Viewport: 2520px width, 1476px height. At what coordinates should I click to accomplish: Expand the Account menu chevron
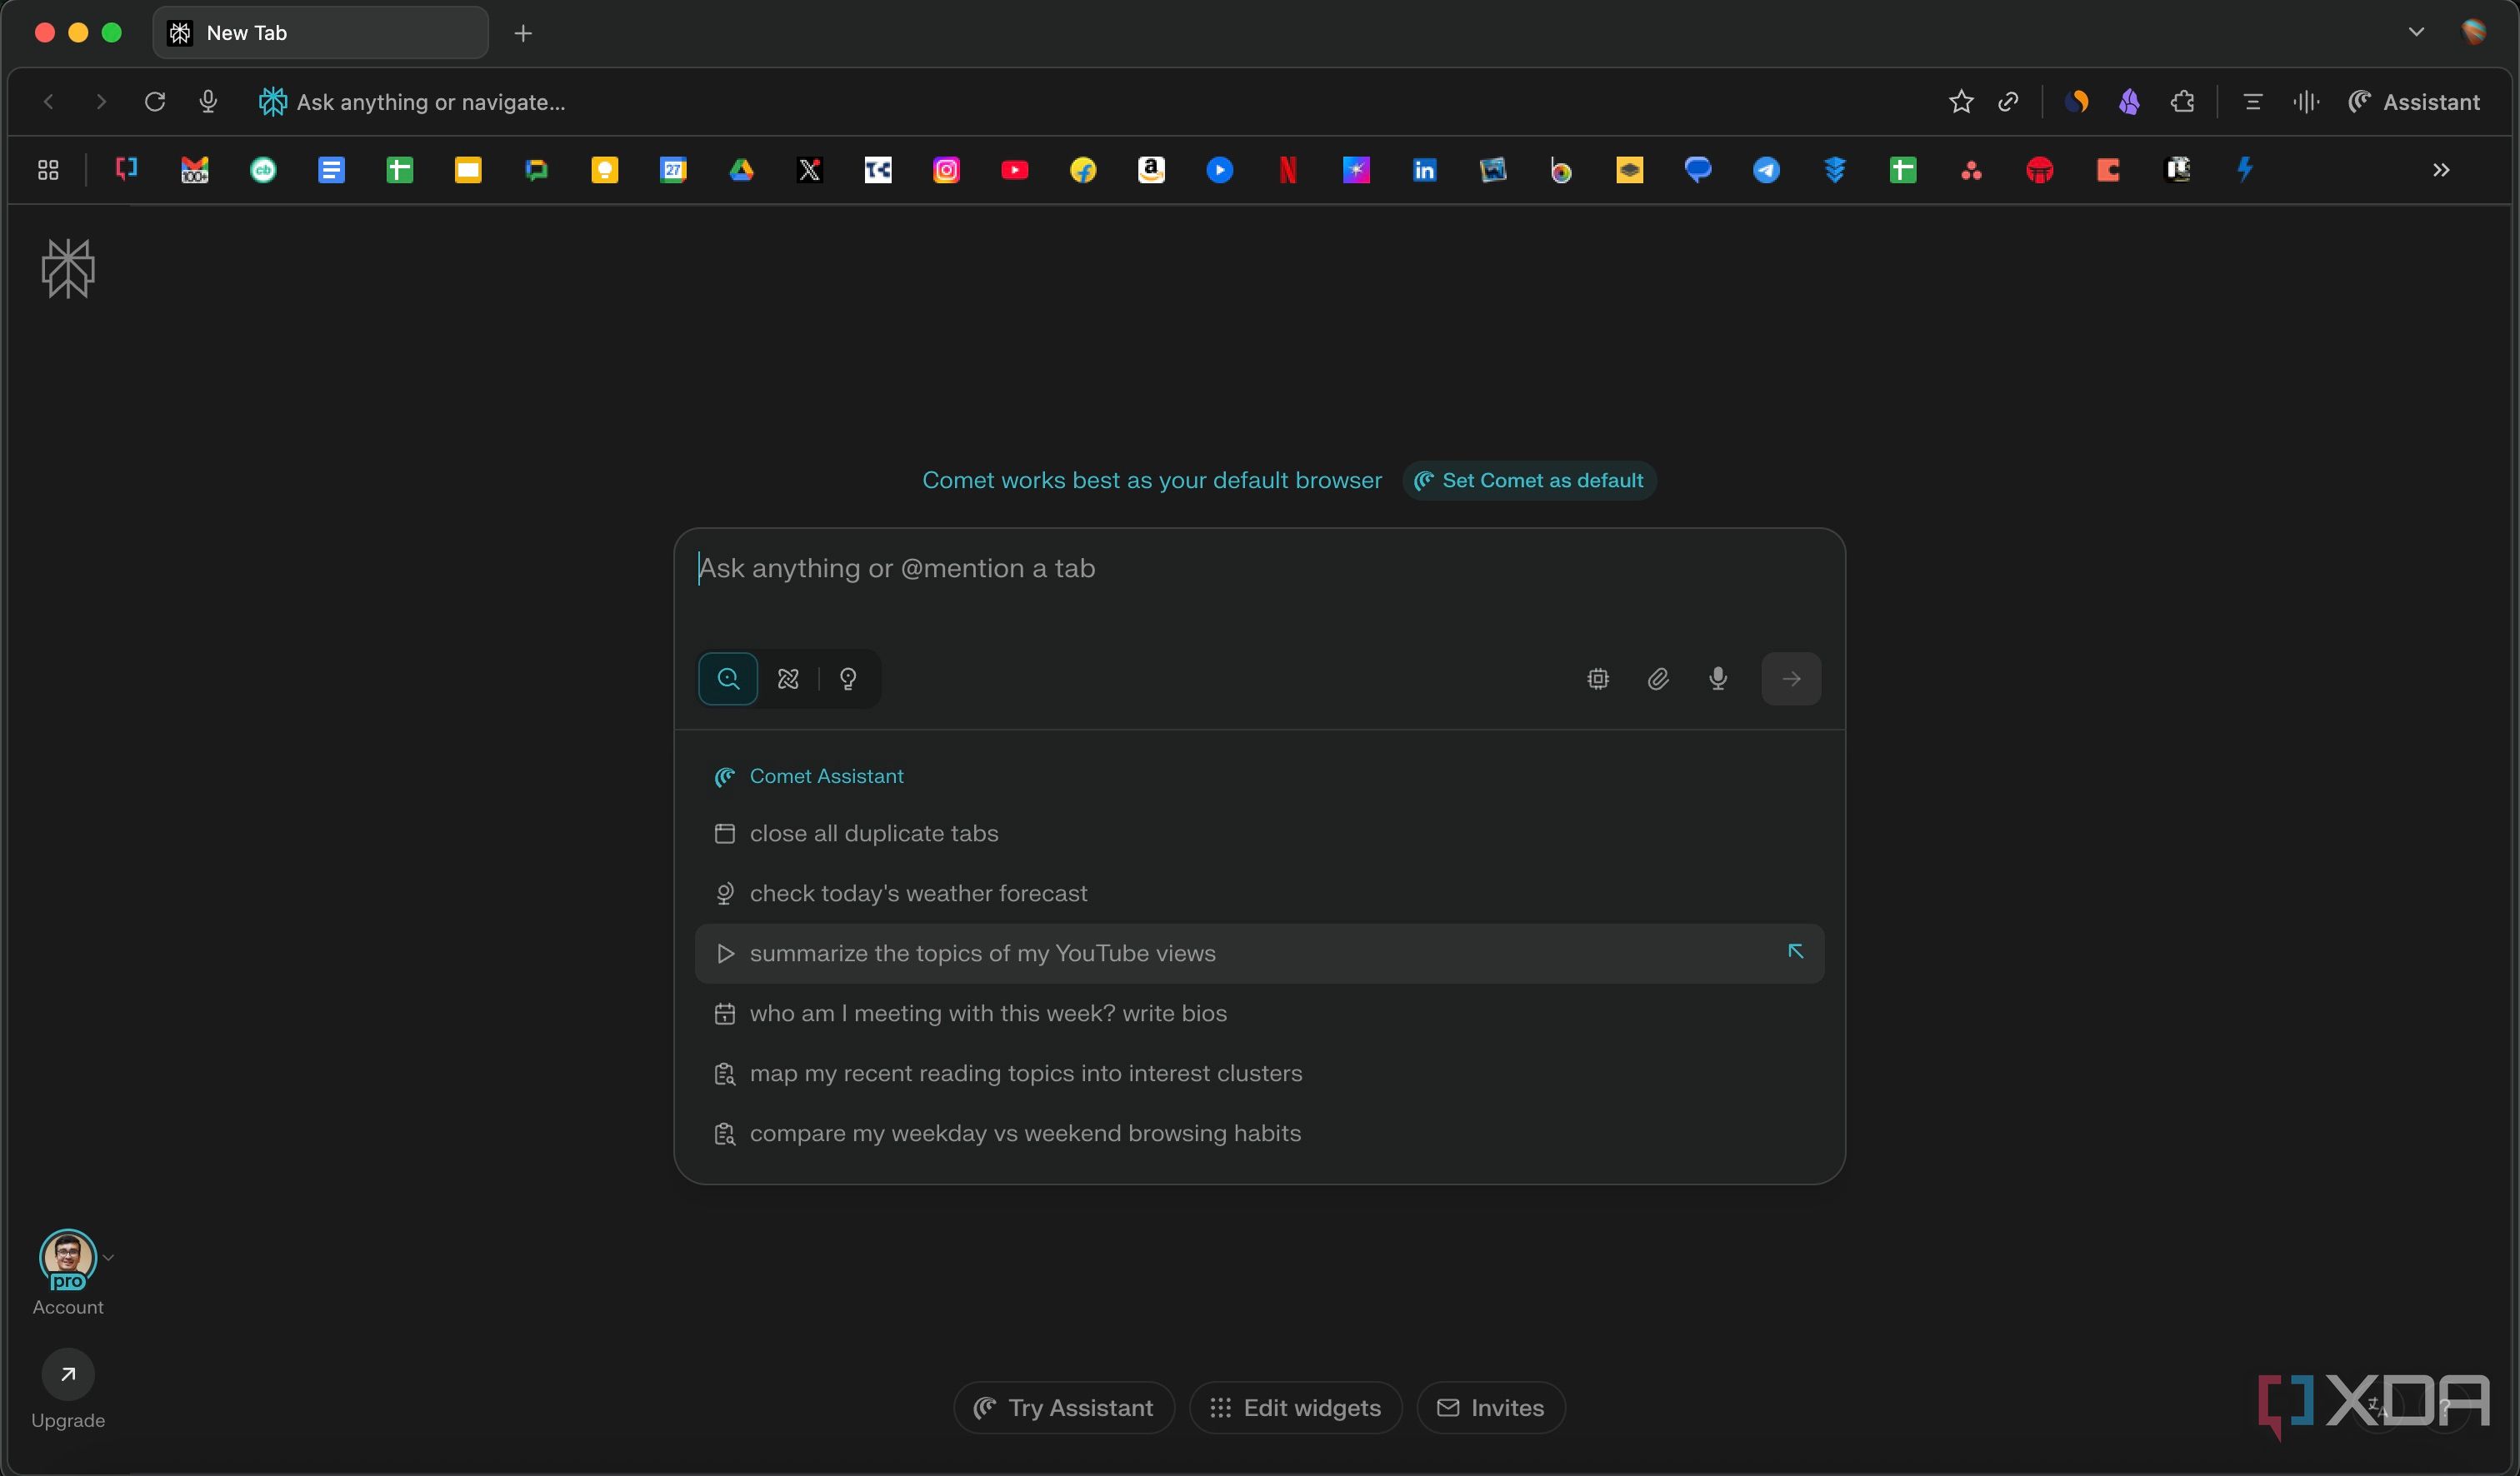click(108, 1257)
